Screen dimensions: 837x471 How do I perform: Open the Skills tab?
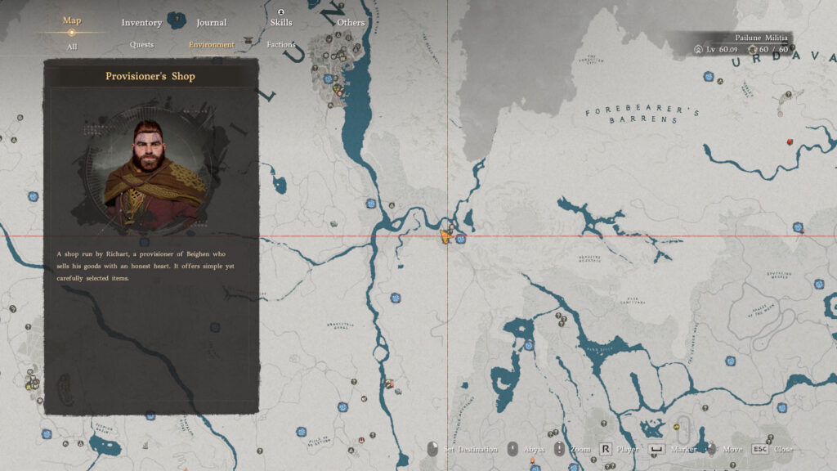point(281,22)
